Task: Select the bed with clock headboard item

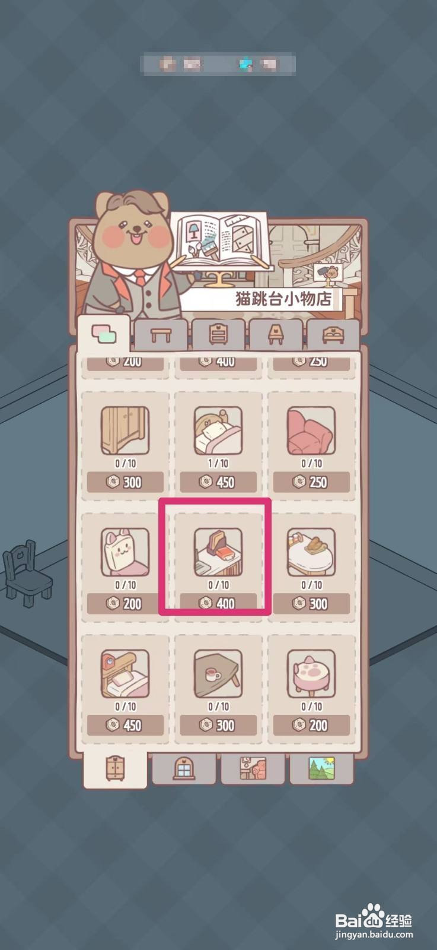Action: (125, 674)
